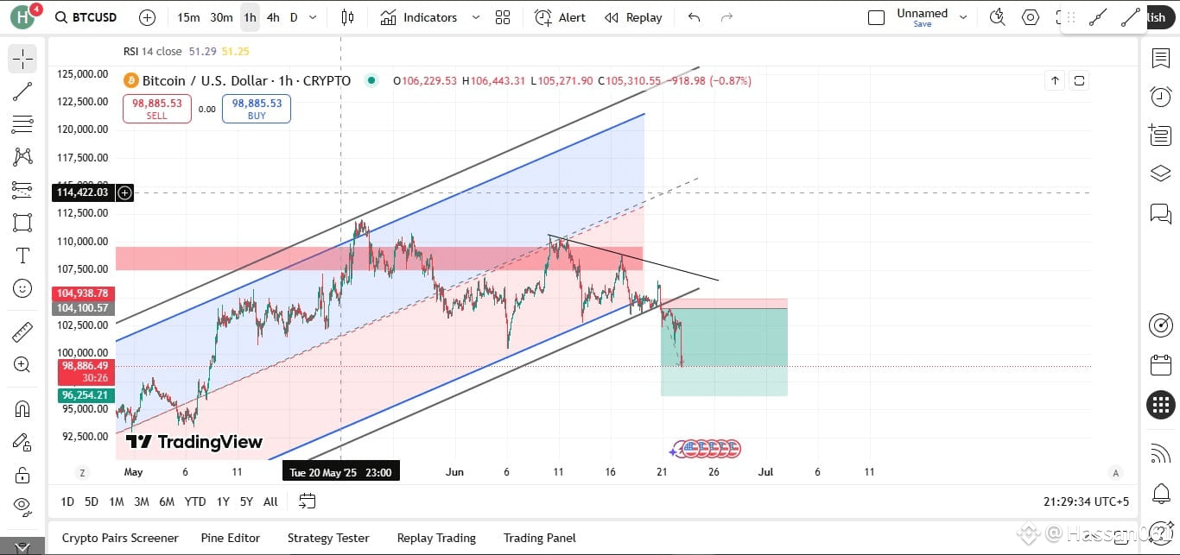Toggle stay in drawing mode pencil-lock
Screen dimensions: 1180x555
[x=22, y=442]
